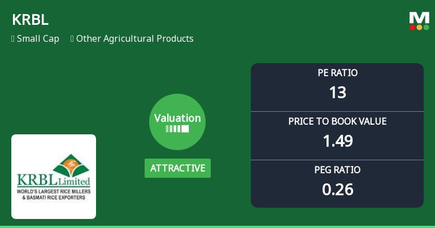Select the KRBL Limited logo thumbnail
This screenshot has width=435, height=228.
54,177
